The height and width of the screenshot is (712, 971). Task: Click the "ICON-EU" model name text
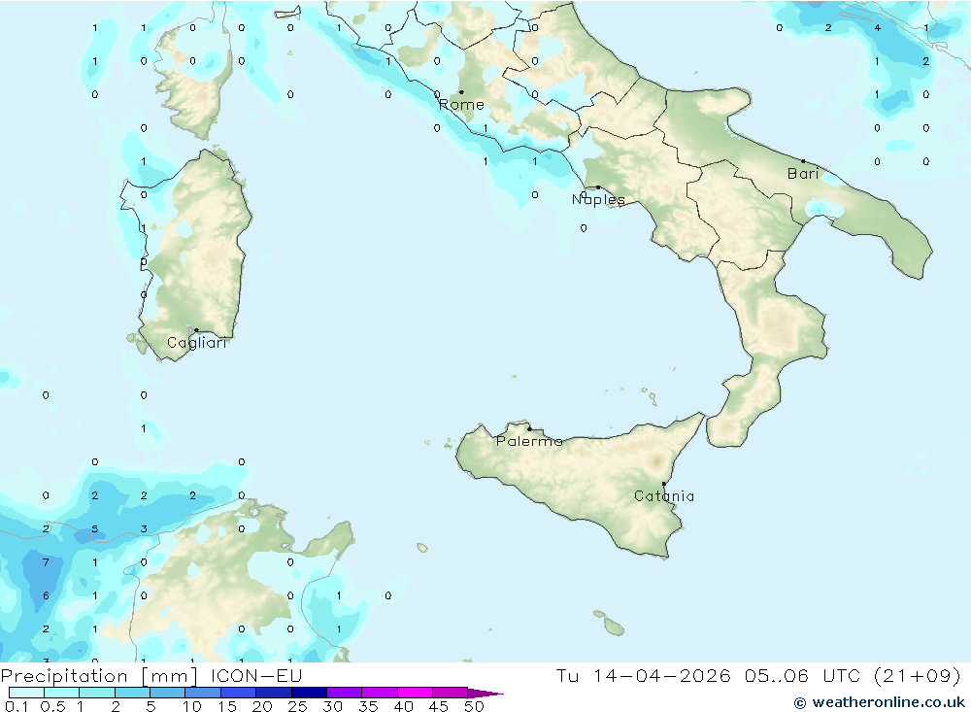coord(256,675)
